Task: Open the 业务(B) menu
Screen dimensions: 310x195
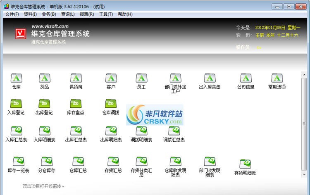Action: (49, 14)
